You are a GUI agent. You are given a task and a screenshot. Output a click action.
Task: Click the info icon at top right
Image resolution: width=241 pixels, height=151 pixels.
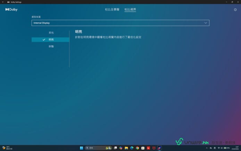coord(235,10)
